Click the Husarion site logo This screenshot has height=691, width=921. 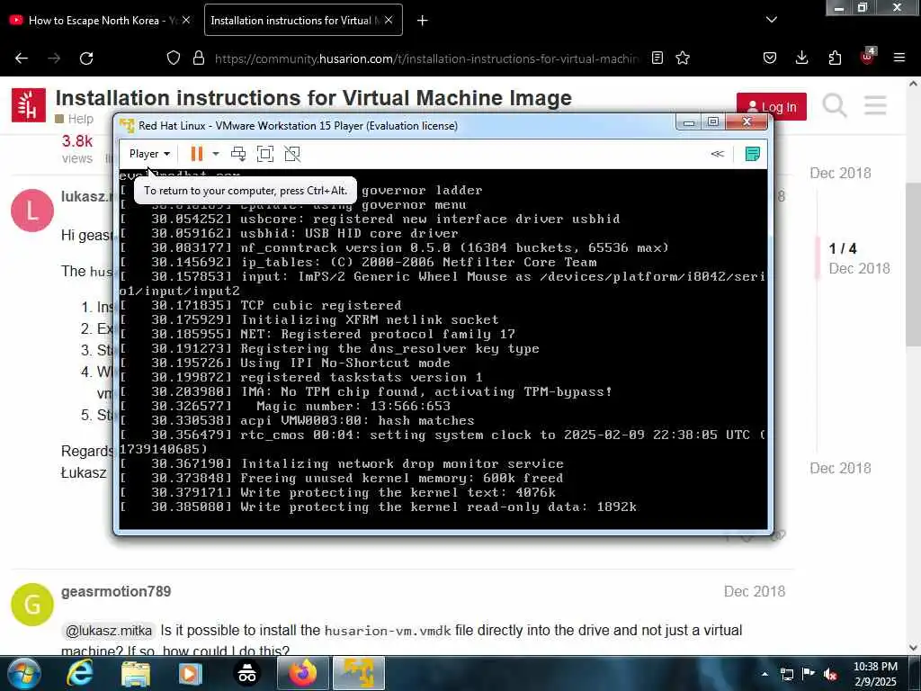[28, 105]
